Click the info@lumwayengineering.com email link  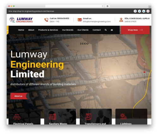[x=97, y=22]
